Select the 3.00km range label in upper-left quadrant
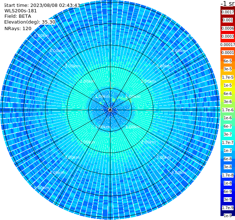The width and height of the screenshot is (235, 220). tap(72, 66)
